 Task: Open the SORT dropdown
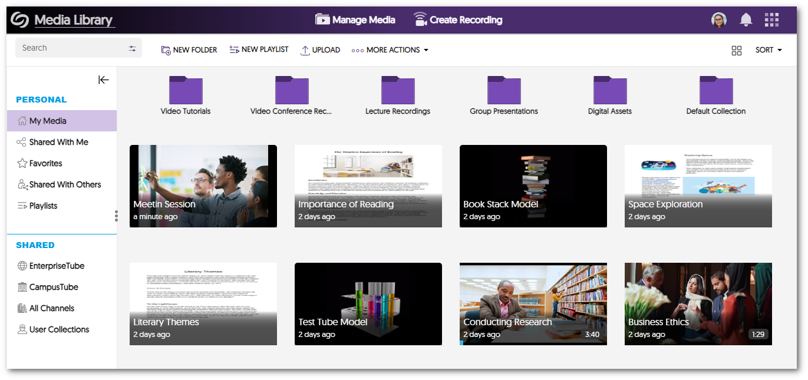click(768, 50)
